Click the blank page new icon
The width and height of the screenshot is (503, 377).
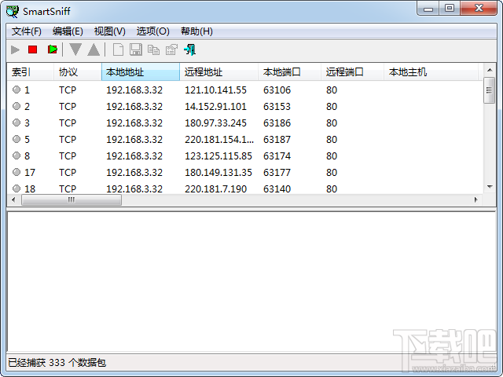click(x=118, y=49)
